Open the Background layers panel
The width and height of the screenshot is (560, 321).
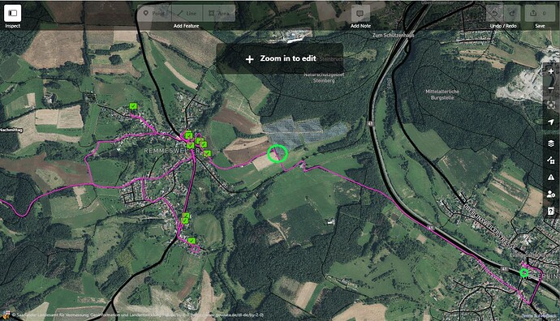pyautogui.click(x=551, y=143)
